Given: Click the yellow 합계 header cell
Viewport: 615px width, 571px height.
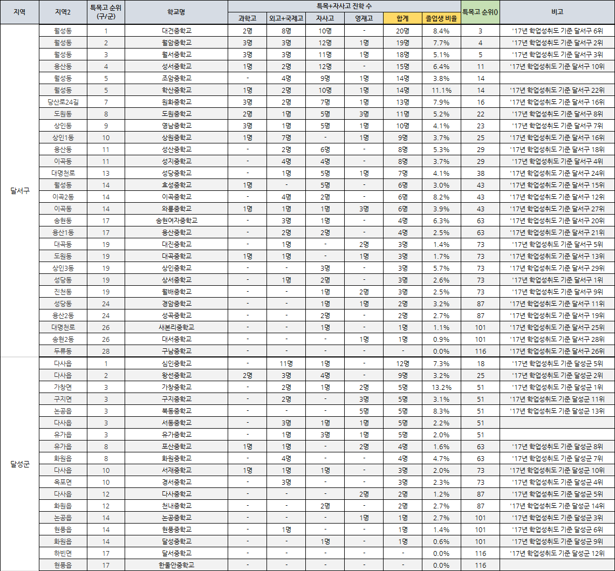Looking at the screenshot, I should (x=402, y=18).
